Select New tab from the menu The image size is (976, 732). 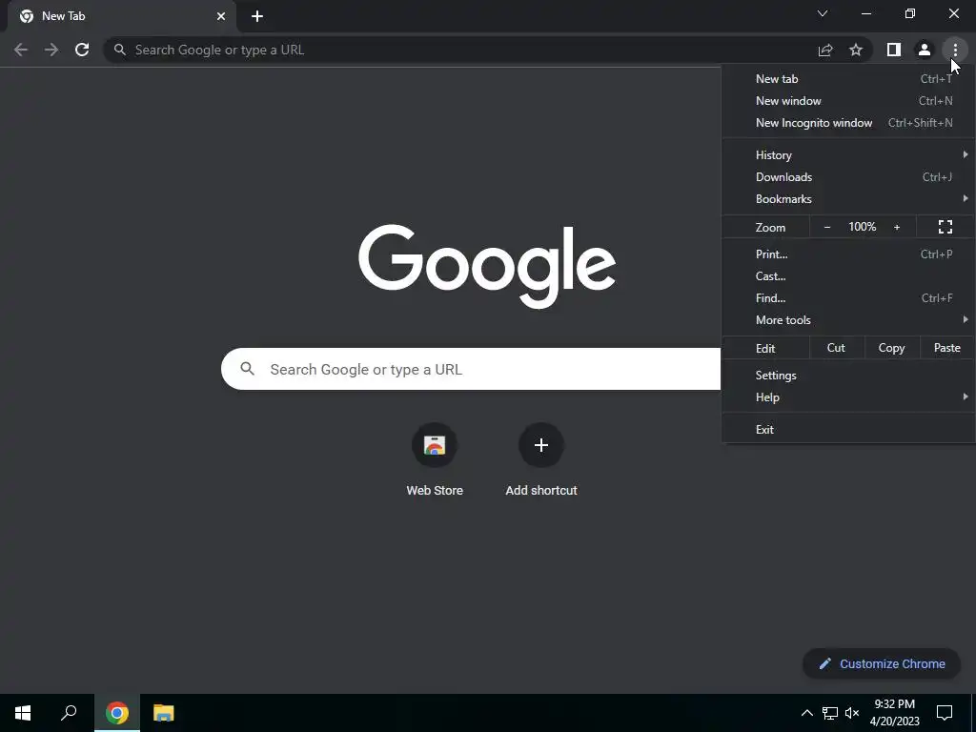848,78
